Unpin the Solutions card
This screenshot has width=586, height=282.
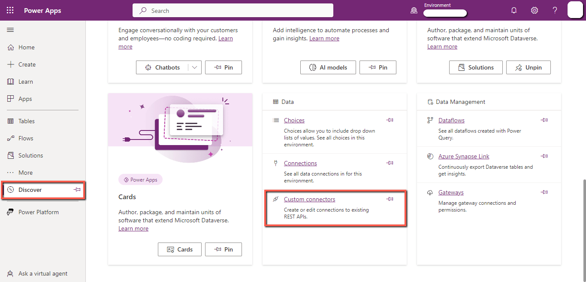pos(529,67)
